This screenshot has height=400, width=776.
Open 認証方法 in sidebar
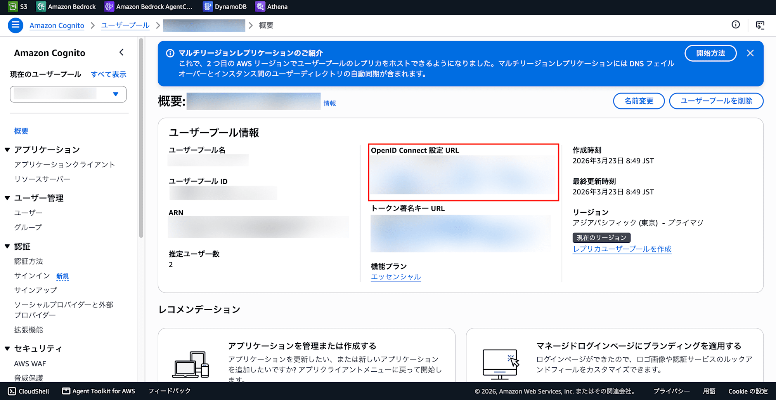[29, 261]
